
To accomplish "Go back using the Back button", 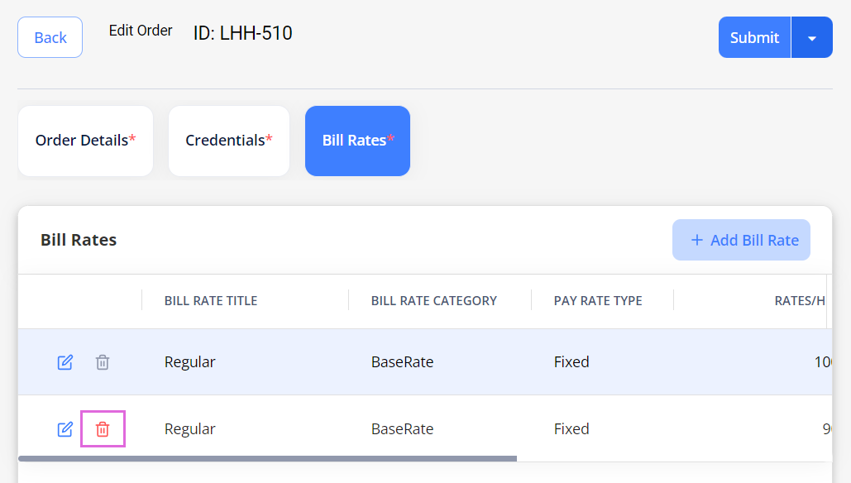I will tap(50, 37).
